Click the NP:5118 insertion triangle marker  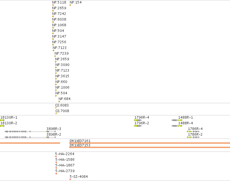pos(53,5)
